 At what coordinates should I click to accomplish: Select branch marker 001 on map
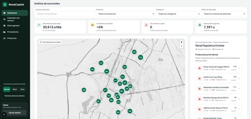(x=122, y=91)
